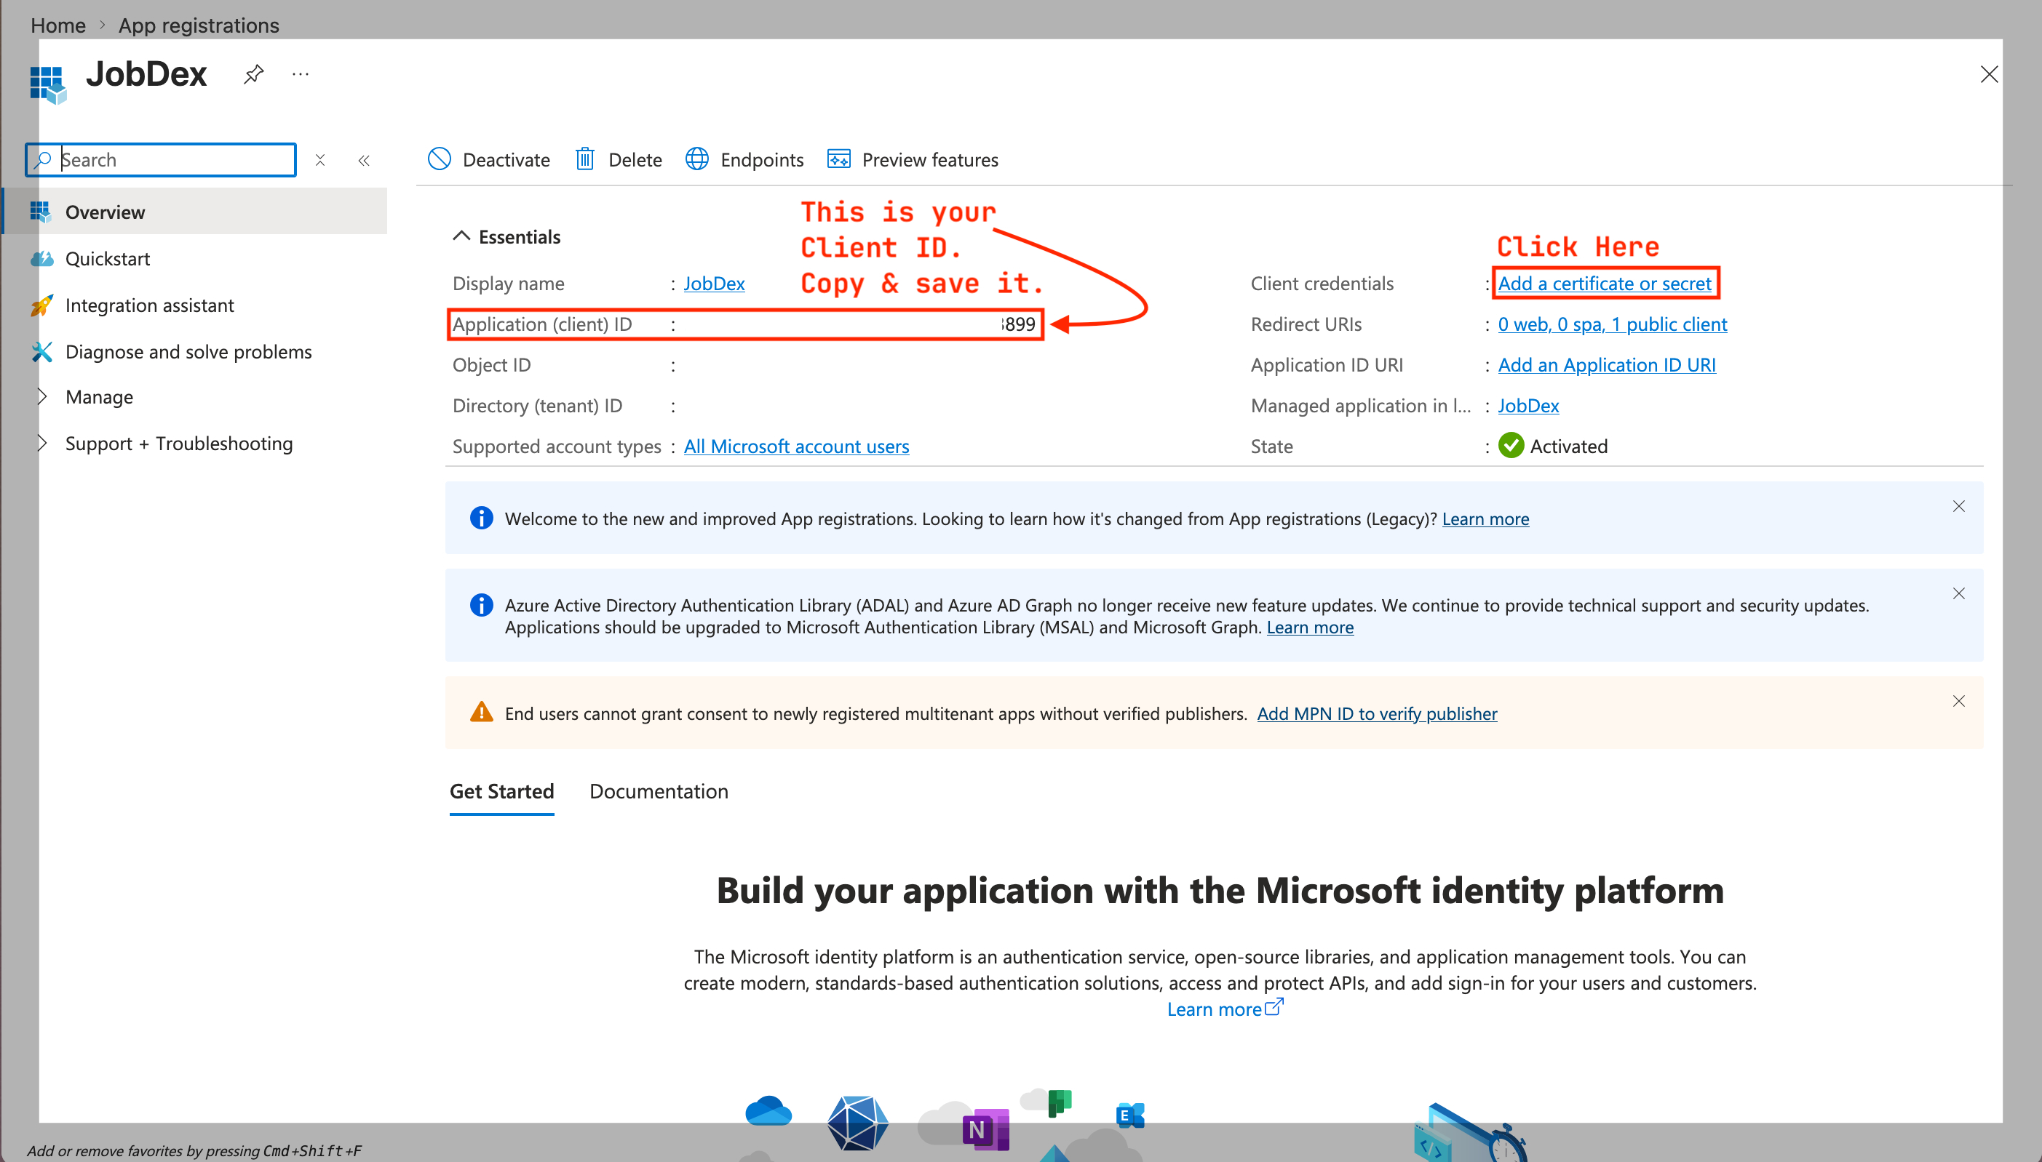Click the Microsoft Graph polyhedron illustration icon

(x=858, y=1123)
